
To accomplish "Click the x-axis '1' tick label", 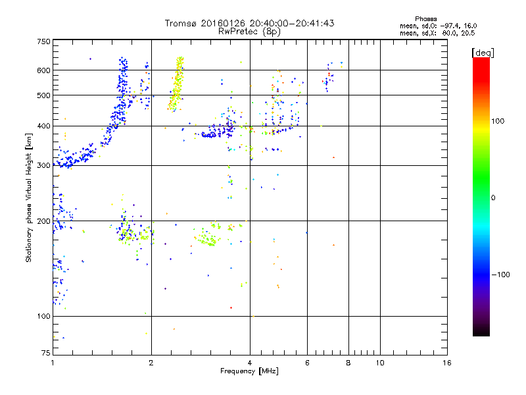I will pyautogui.click(x=53, y=363).
